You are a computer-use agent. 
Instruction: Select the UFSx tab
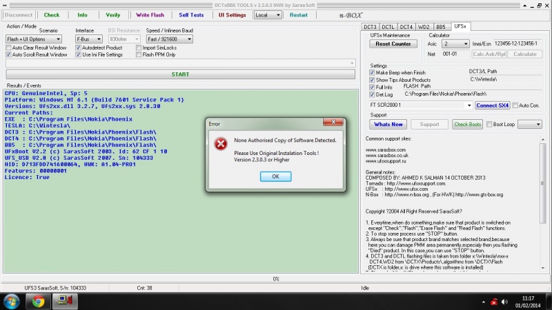point(460,26)
